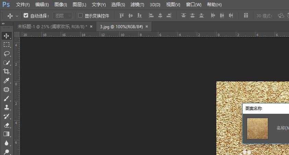This screenshot has width=289, height=155.
Task: Select the Clone Stamp tool
Action: 7,107
